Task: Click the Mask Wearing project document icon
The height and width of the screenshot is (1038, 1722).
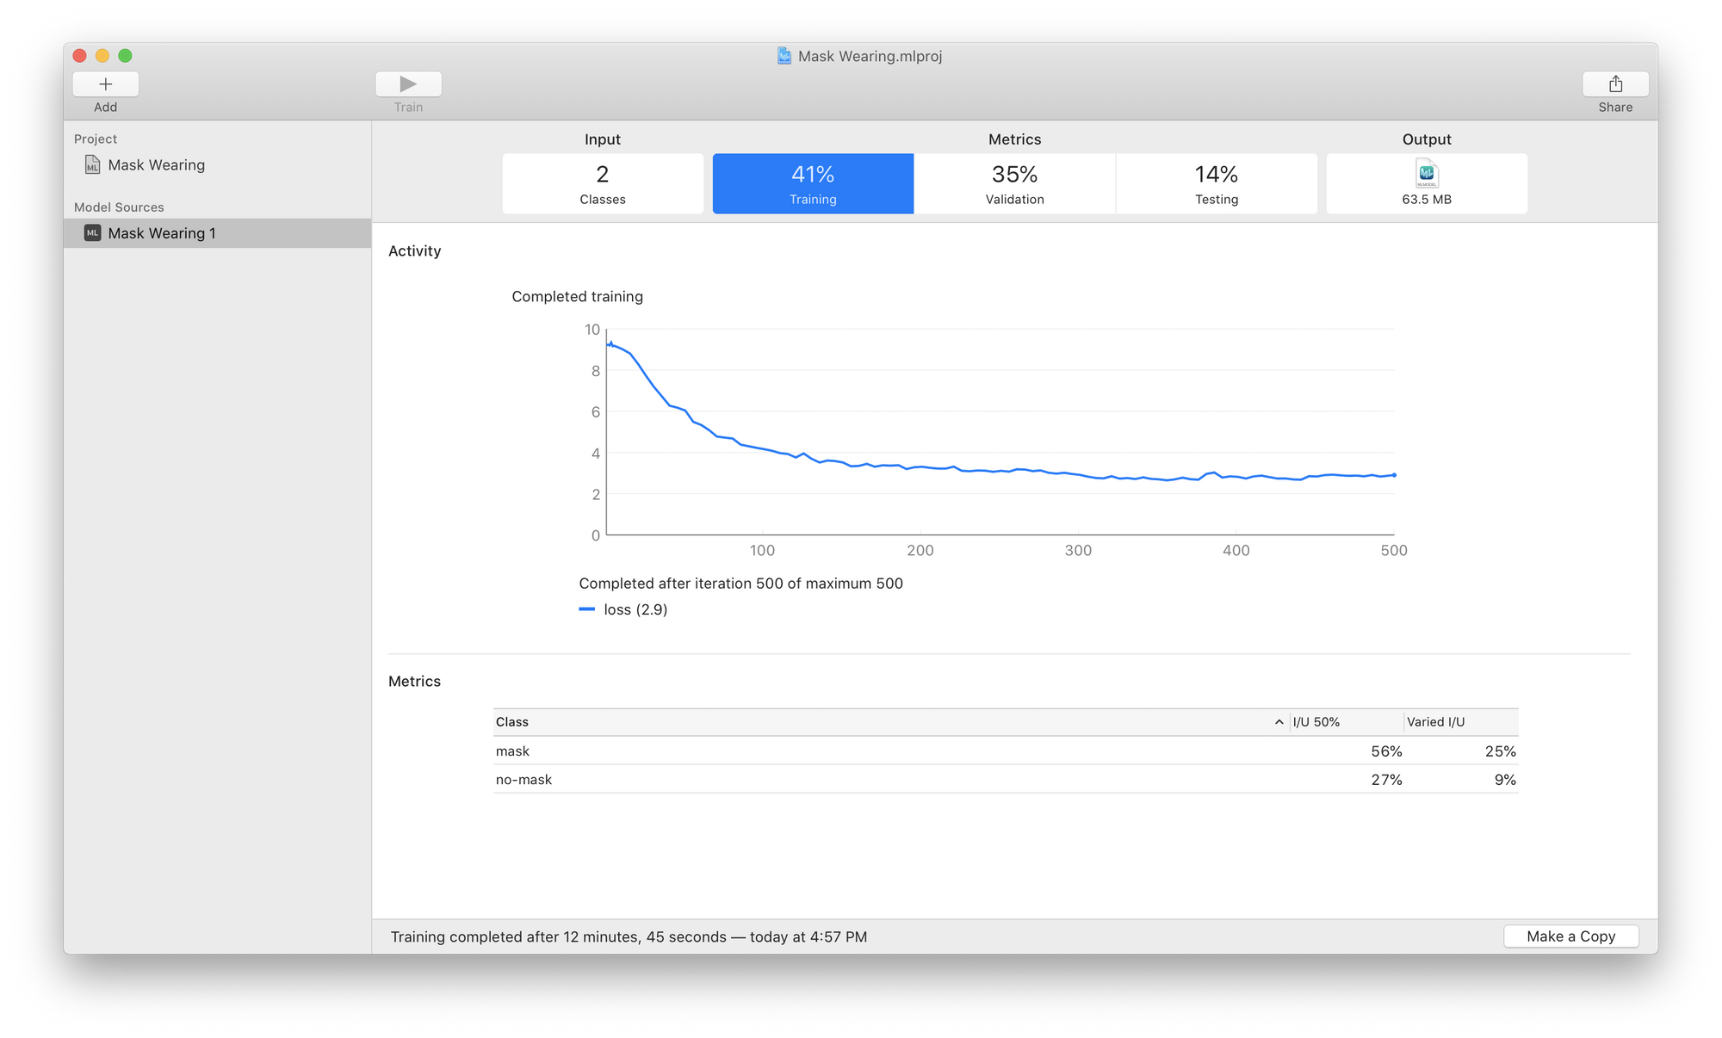Action: tap(92, 164)
